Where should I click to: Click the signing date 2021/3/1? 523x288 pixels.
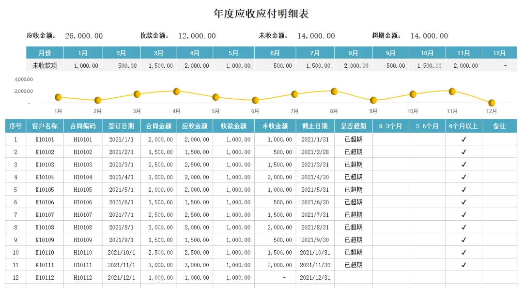(122, 165)
